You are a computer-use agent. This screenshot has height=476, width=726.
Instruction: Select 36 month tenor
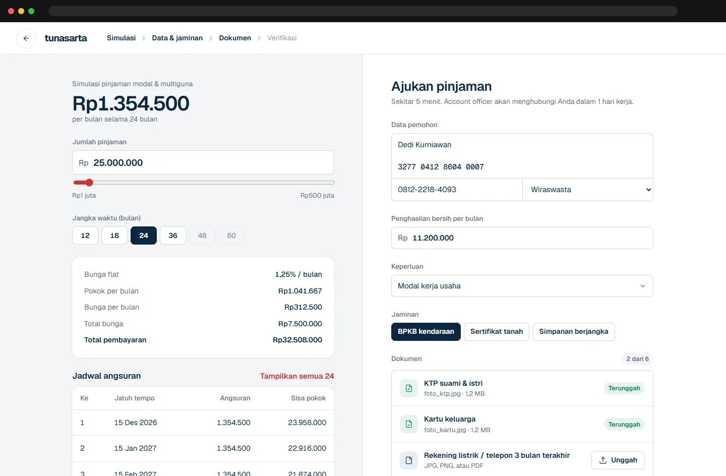coord(173,235)
